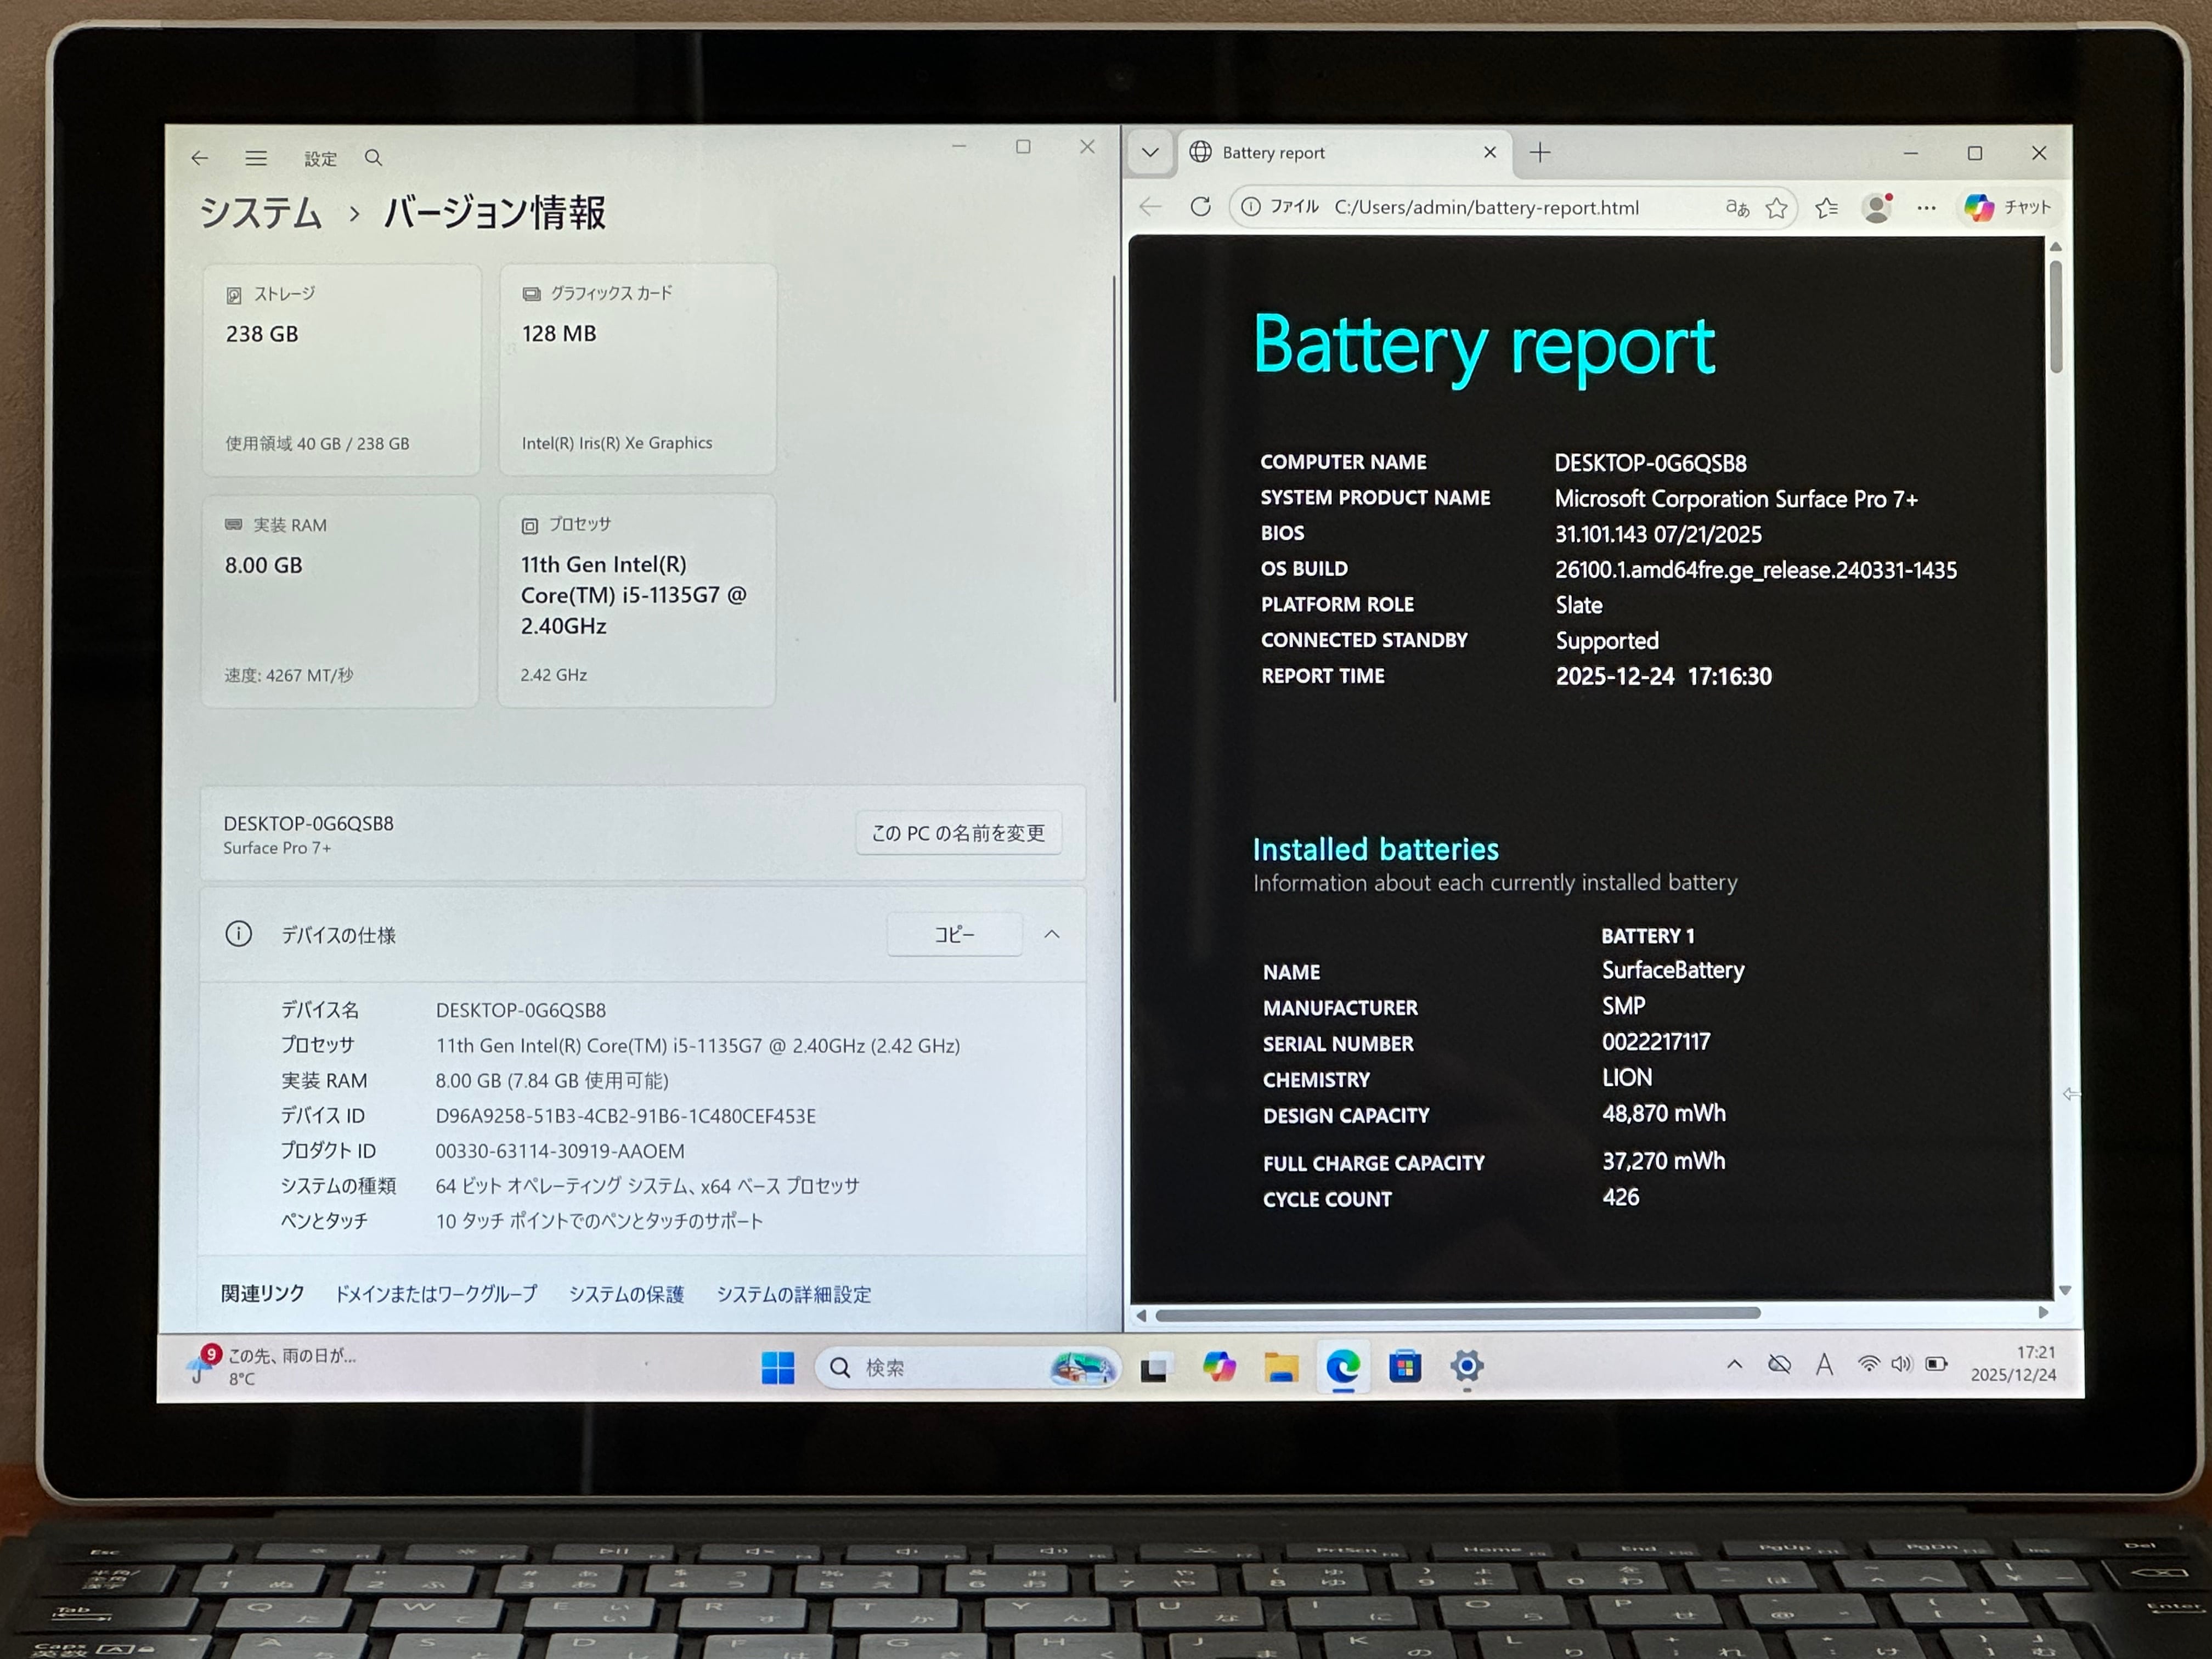Viewport: 2212px width, 1659px height.
Task: Collapse the デバイスの仕様 section
Action: click(1052, 934)
